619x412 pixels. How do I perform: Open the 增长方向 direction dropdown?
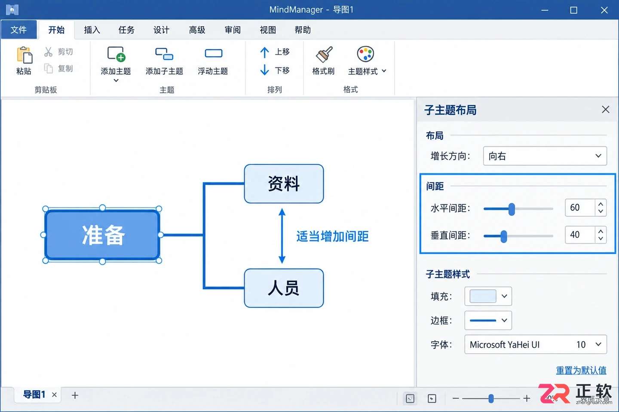tap(545, 156)
